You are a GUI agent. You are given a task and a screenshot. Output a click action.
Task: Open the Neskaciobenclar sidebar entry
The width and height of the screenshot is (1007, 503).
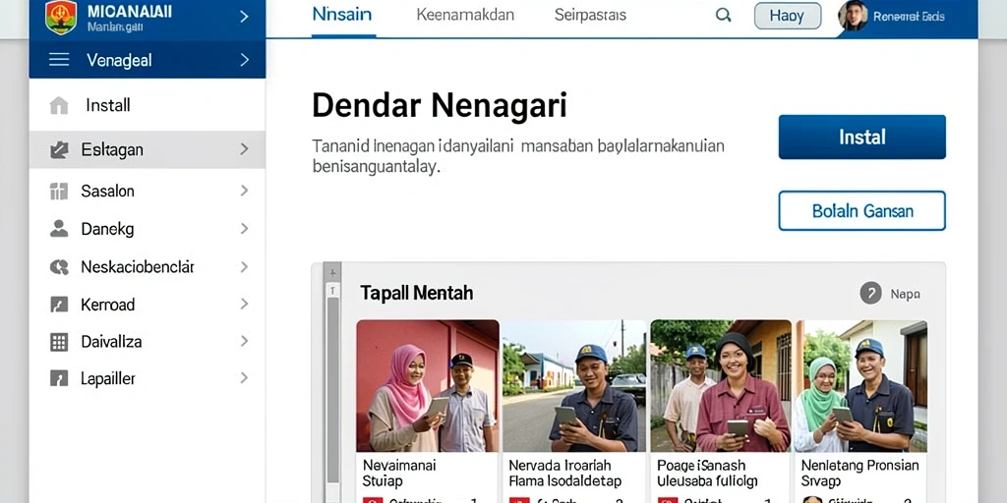pyautogui.click(x=148, y=267)
